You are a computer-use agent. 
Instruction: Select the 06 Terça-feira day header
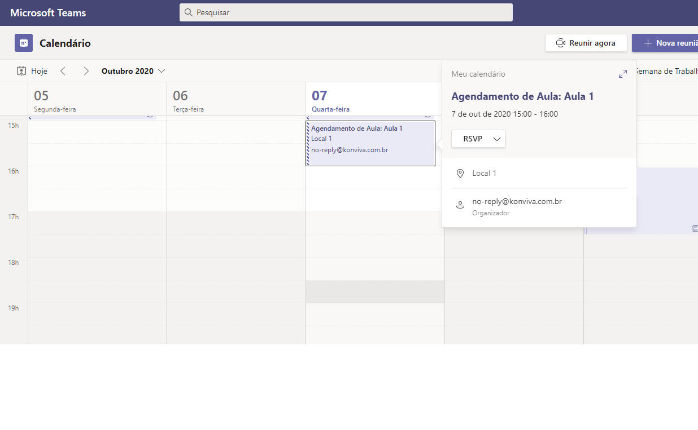pyautogui.click(x=236, y=99)
